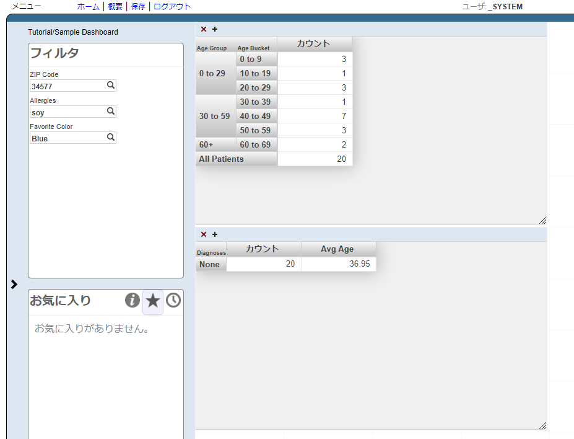Image resolution: width=574 pixels, height=439 pixels.
Task: Click the Allergies input containing soy
Action: [67, 112]
